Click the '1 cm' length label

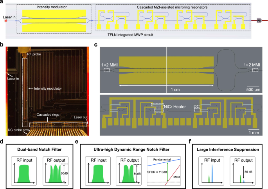click(175, 90)
